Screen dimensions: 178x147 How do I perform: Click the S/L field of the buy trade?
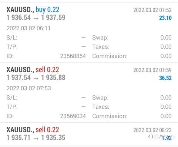[46, 38]
